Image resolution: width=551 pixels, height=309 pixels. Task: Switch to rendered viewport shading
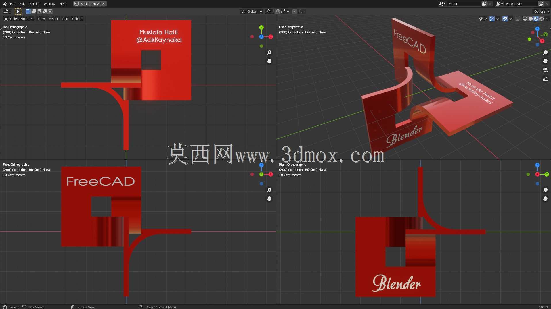click(542, 19)
